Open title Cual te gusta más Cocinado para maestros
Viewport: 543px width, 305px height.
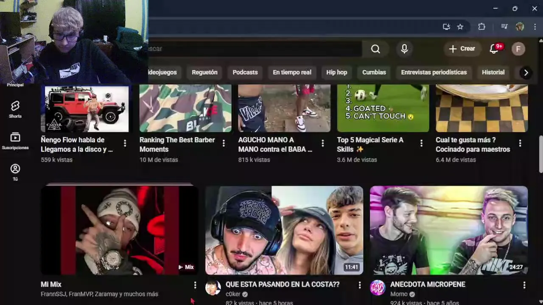tap(473, 144)
